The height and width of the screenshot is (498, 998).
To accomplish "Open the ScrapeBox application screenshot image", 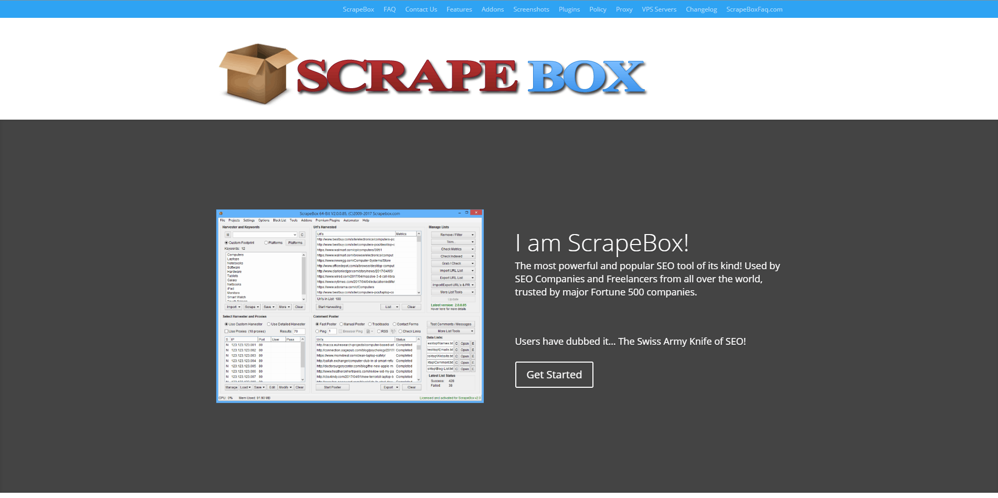I will point(350,306).
